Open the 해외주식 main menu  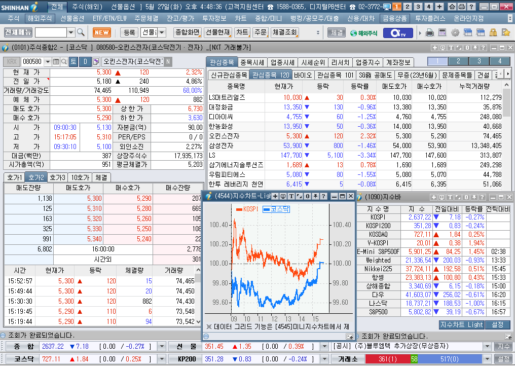click(40, 18)
